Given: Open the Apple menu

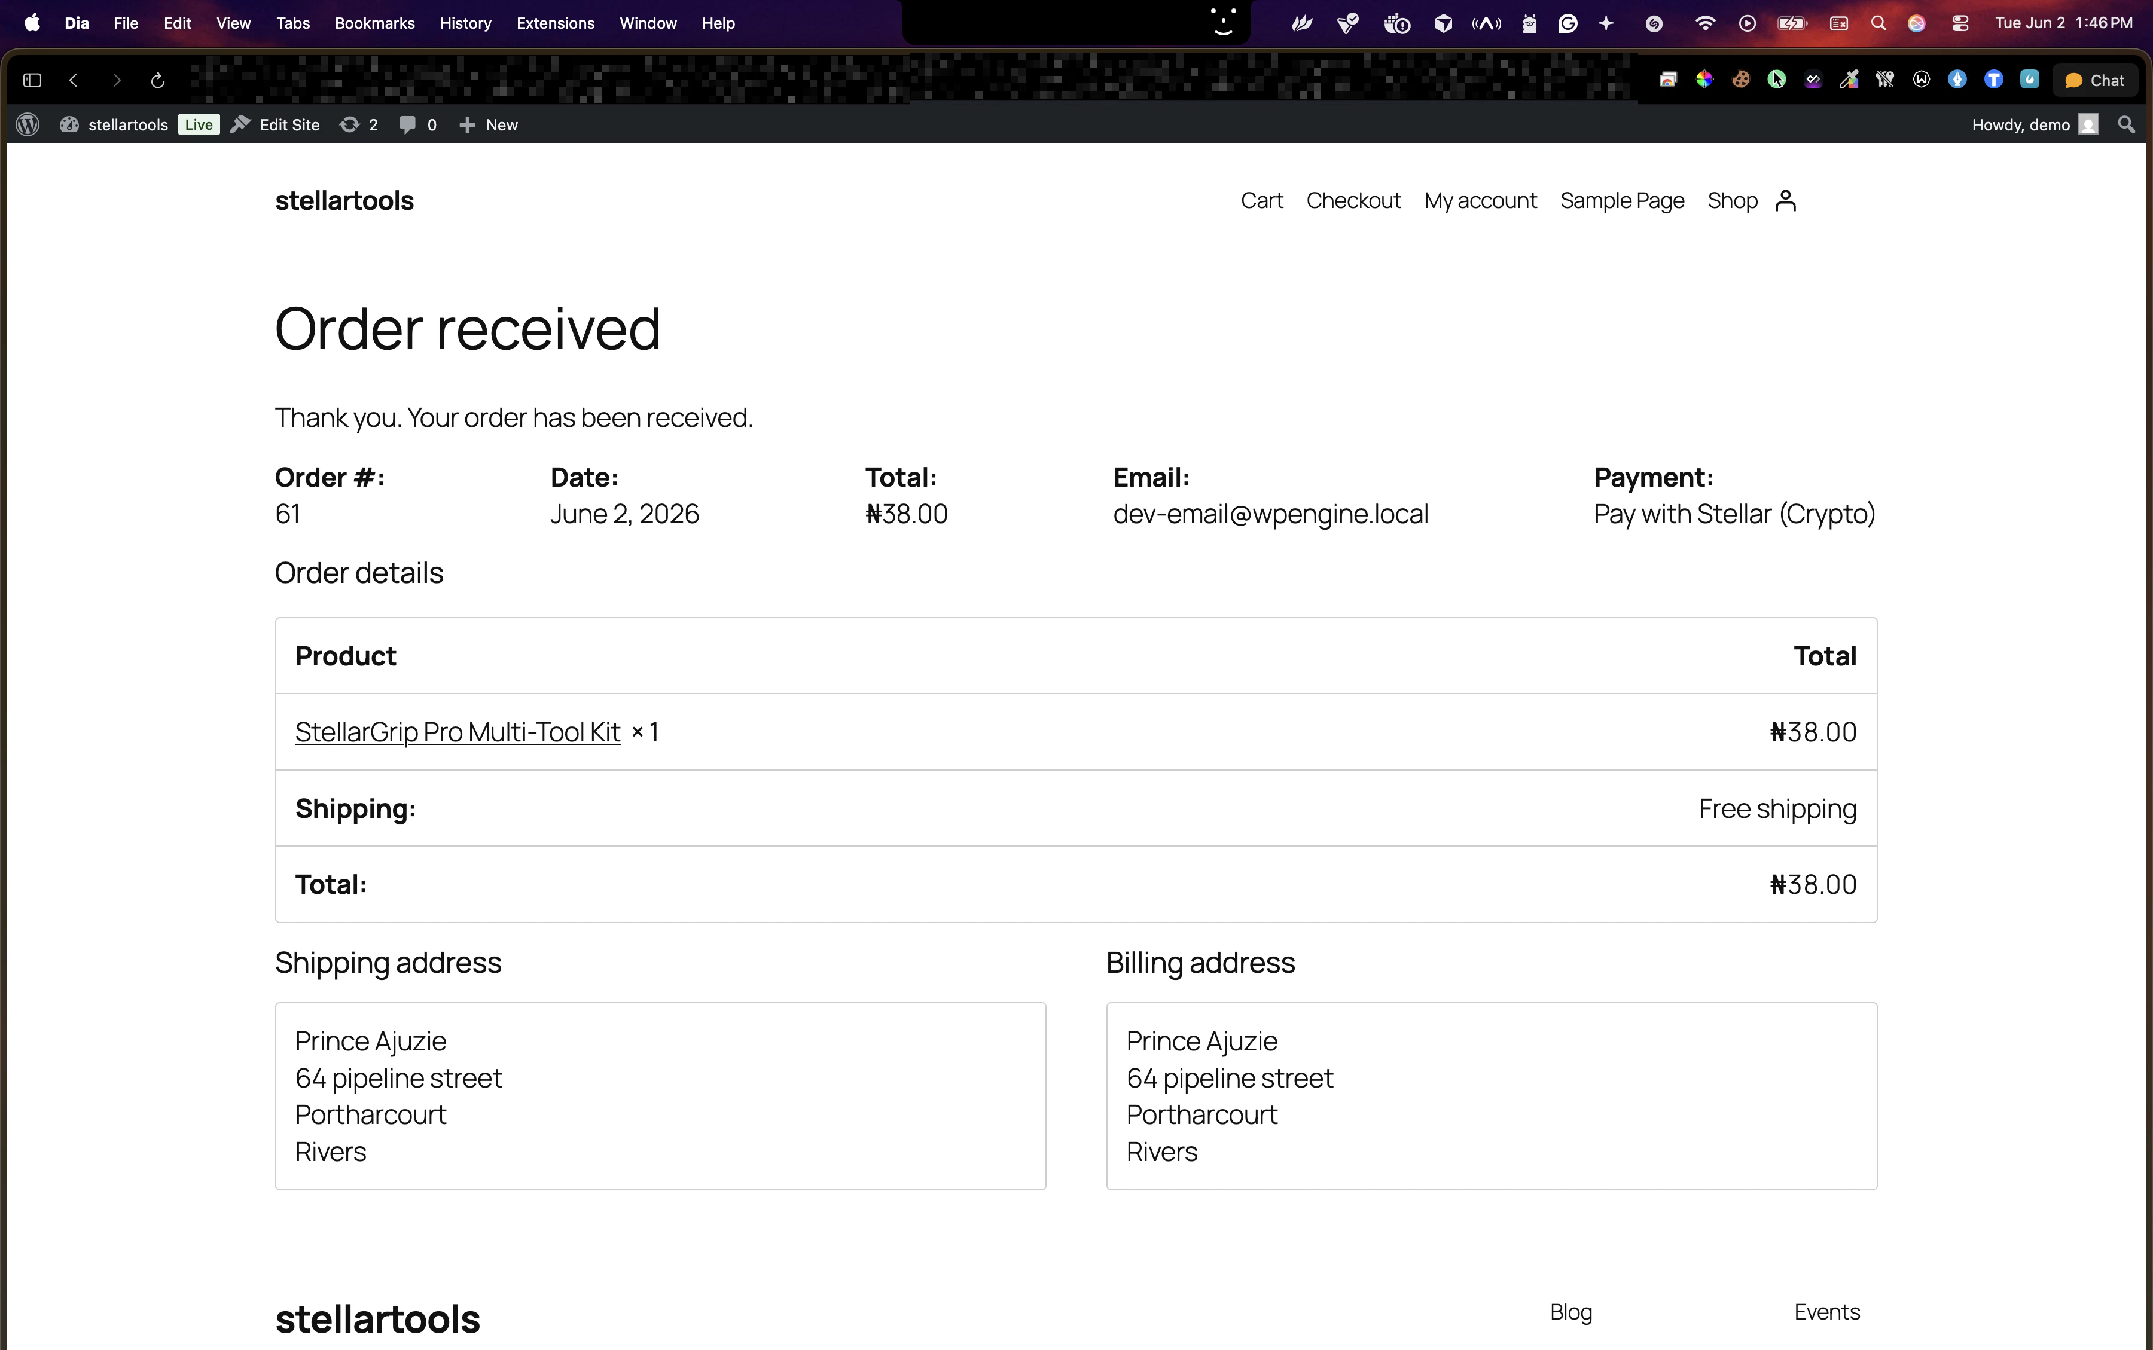Looking at the screenshot, I should 32,23.
